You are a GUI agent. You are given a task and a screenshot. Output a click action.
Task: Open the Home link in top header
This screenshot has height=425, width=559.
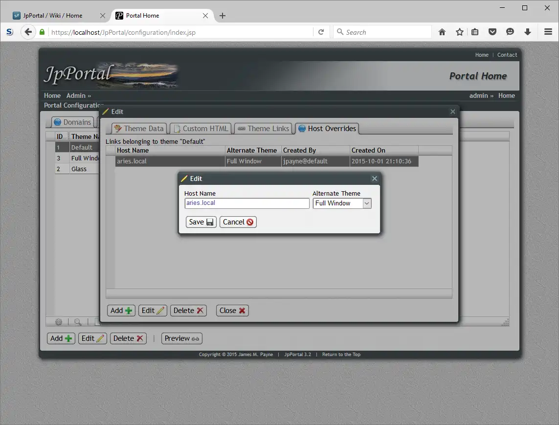(x=482, y=55)
